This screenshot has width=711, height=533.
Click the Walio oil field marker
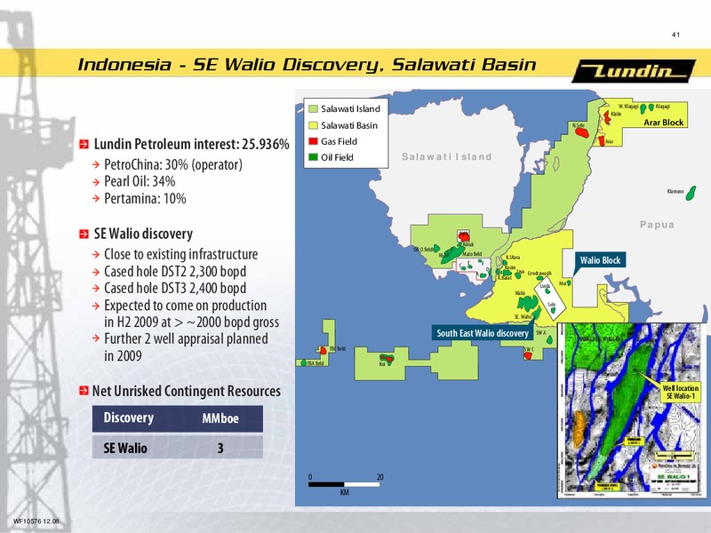pyautogui.click(x=527, y=303)
